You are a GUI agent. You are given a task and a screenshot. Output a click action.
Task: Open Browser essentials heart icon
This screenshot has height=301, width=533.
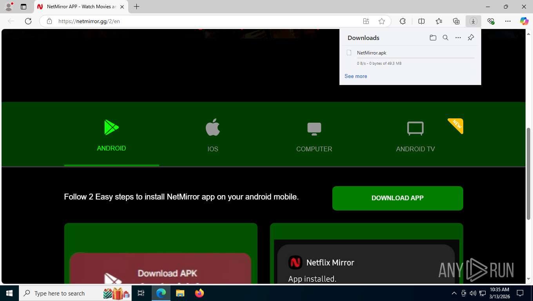pos(491,21)
